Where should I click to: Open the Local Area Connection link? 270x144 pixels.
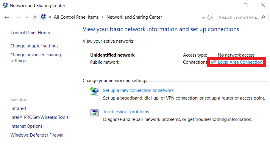[x=240, y=62]
